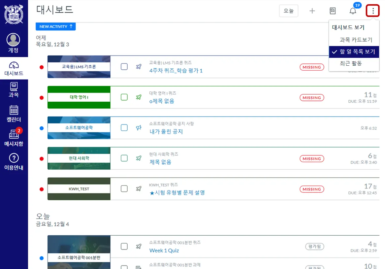Click the NEW ACTIVITY button

[56, 26]
